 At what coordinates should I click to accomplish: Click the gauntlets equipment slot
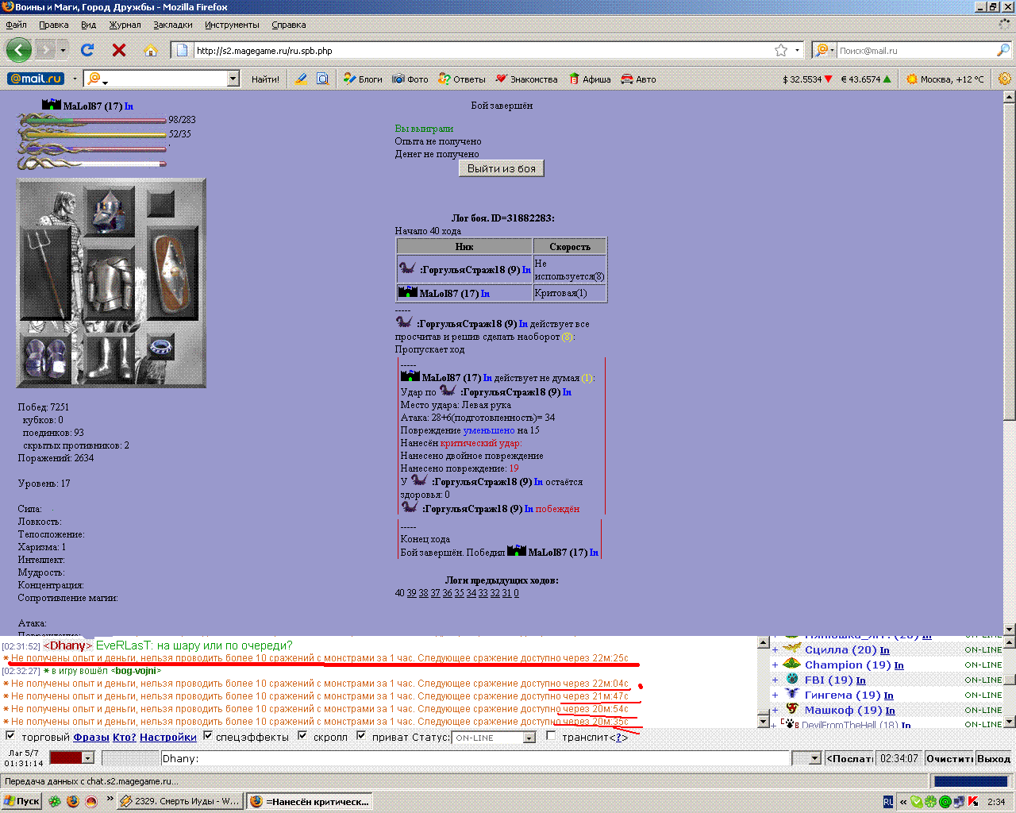(x=45, y=358)
